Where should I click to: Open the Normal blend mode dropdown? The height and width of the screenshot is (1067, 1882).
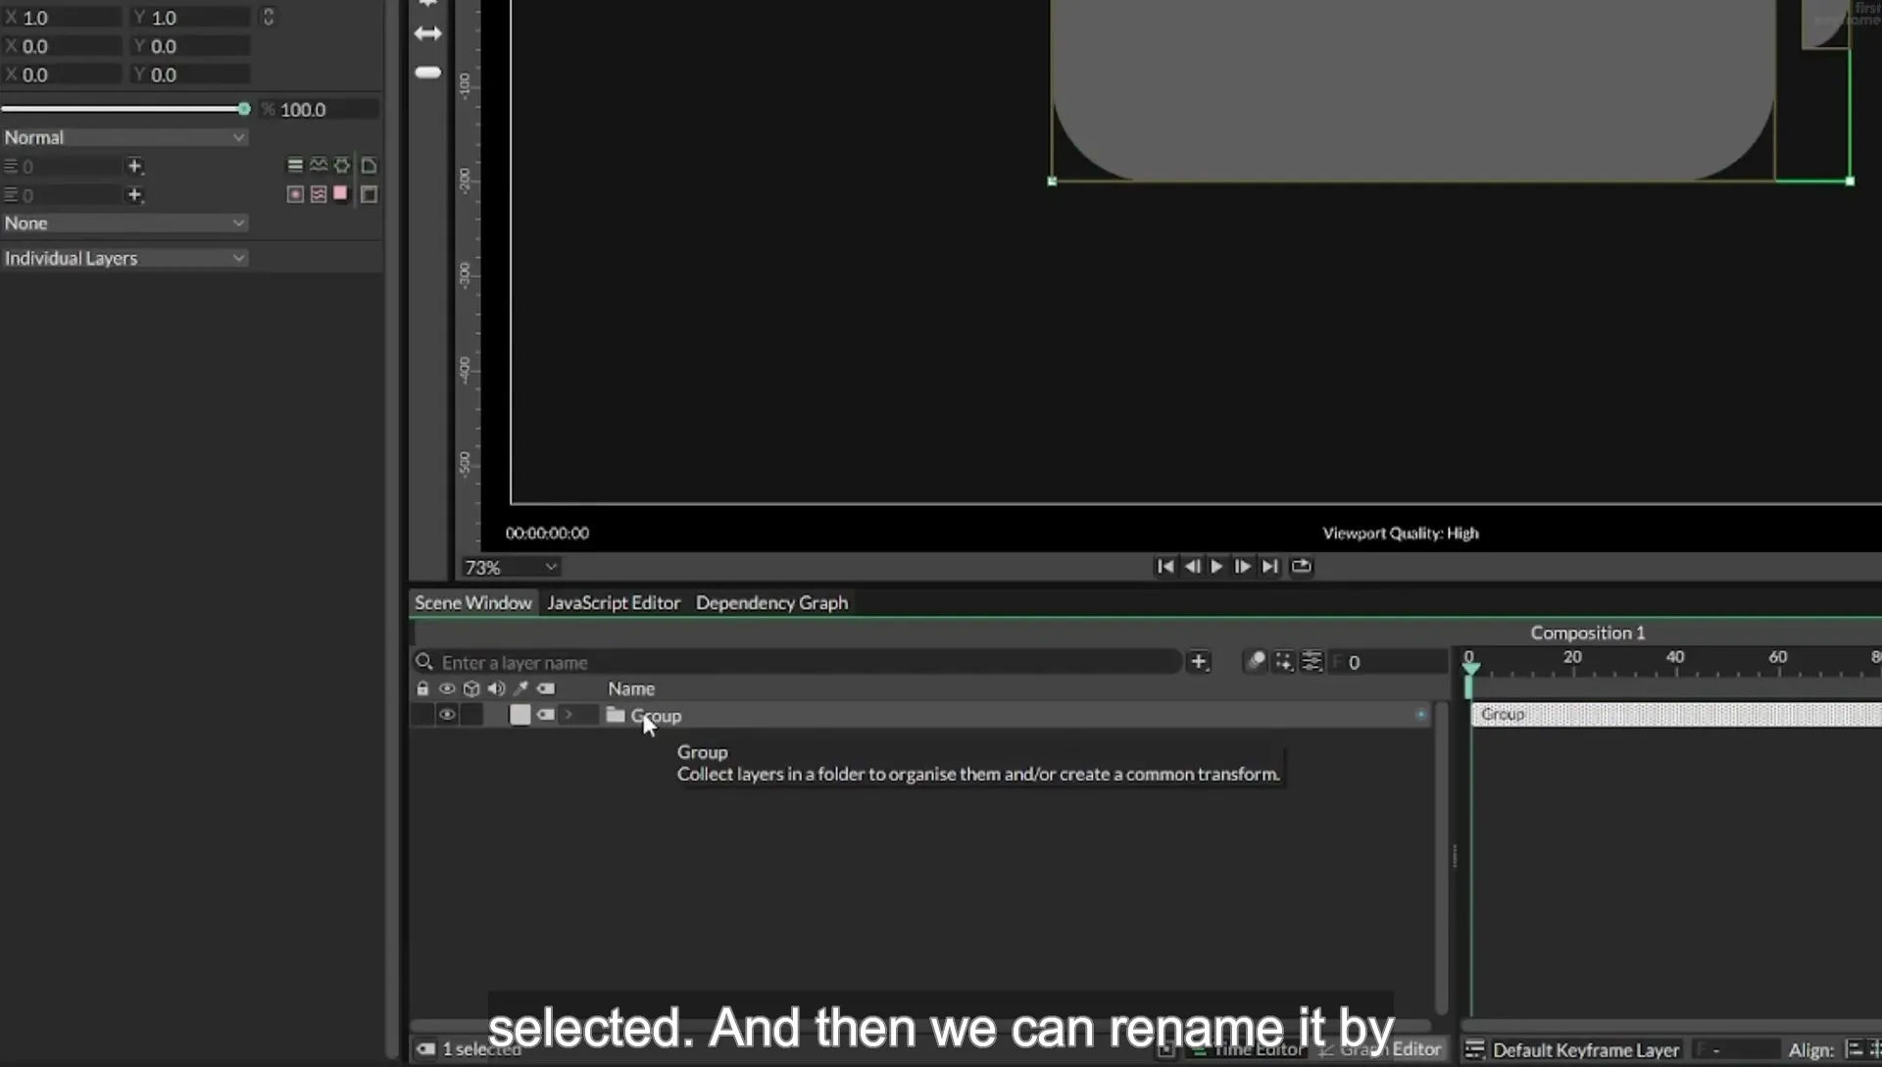[124, 138]
